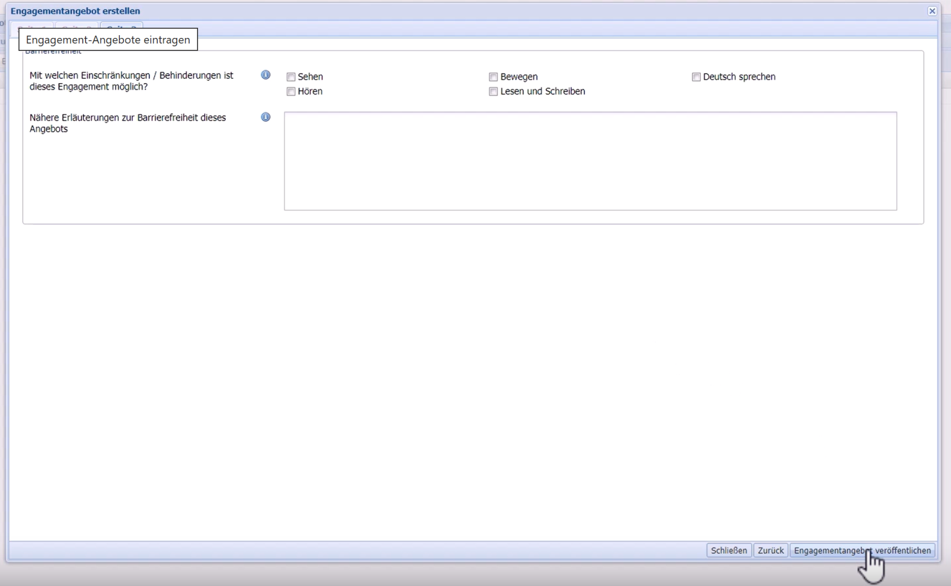
Task: Click the Engagementangebot erstellen title bar text
Action: (75, 11)
